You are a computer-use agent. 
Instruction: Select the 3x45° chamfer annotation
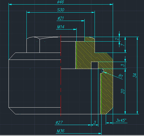pyautogui.click(x=121, y=120)
